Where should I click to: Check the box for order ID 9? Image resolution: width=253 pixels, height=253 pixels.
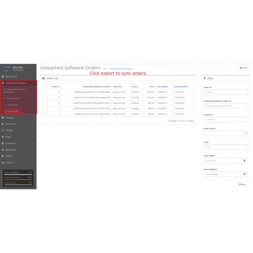[x=45, y=92]
